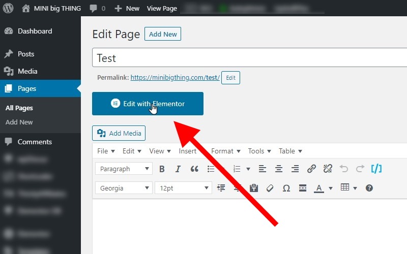Click Add New under Pages submenu

point(19,122)
